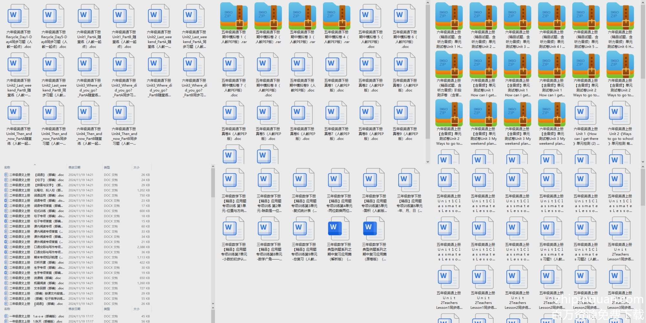Open 三年级数学下册 专项训练 第1单元 位置与方向 file
This screenshot has width=646, height=323.
[234, 181]
